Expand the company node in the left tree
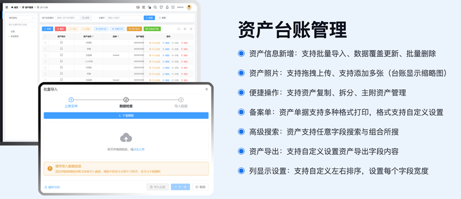 [x=9, y=36]
